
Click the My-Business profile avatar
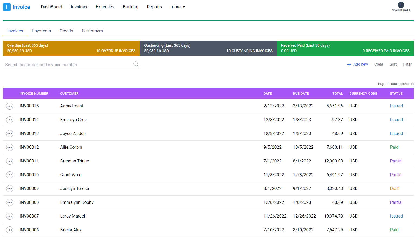tap(401, 5)
